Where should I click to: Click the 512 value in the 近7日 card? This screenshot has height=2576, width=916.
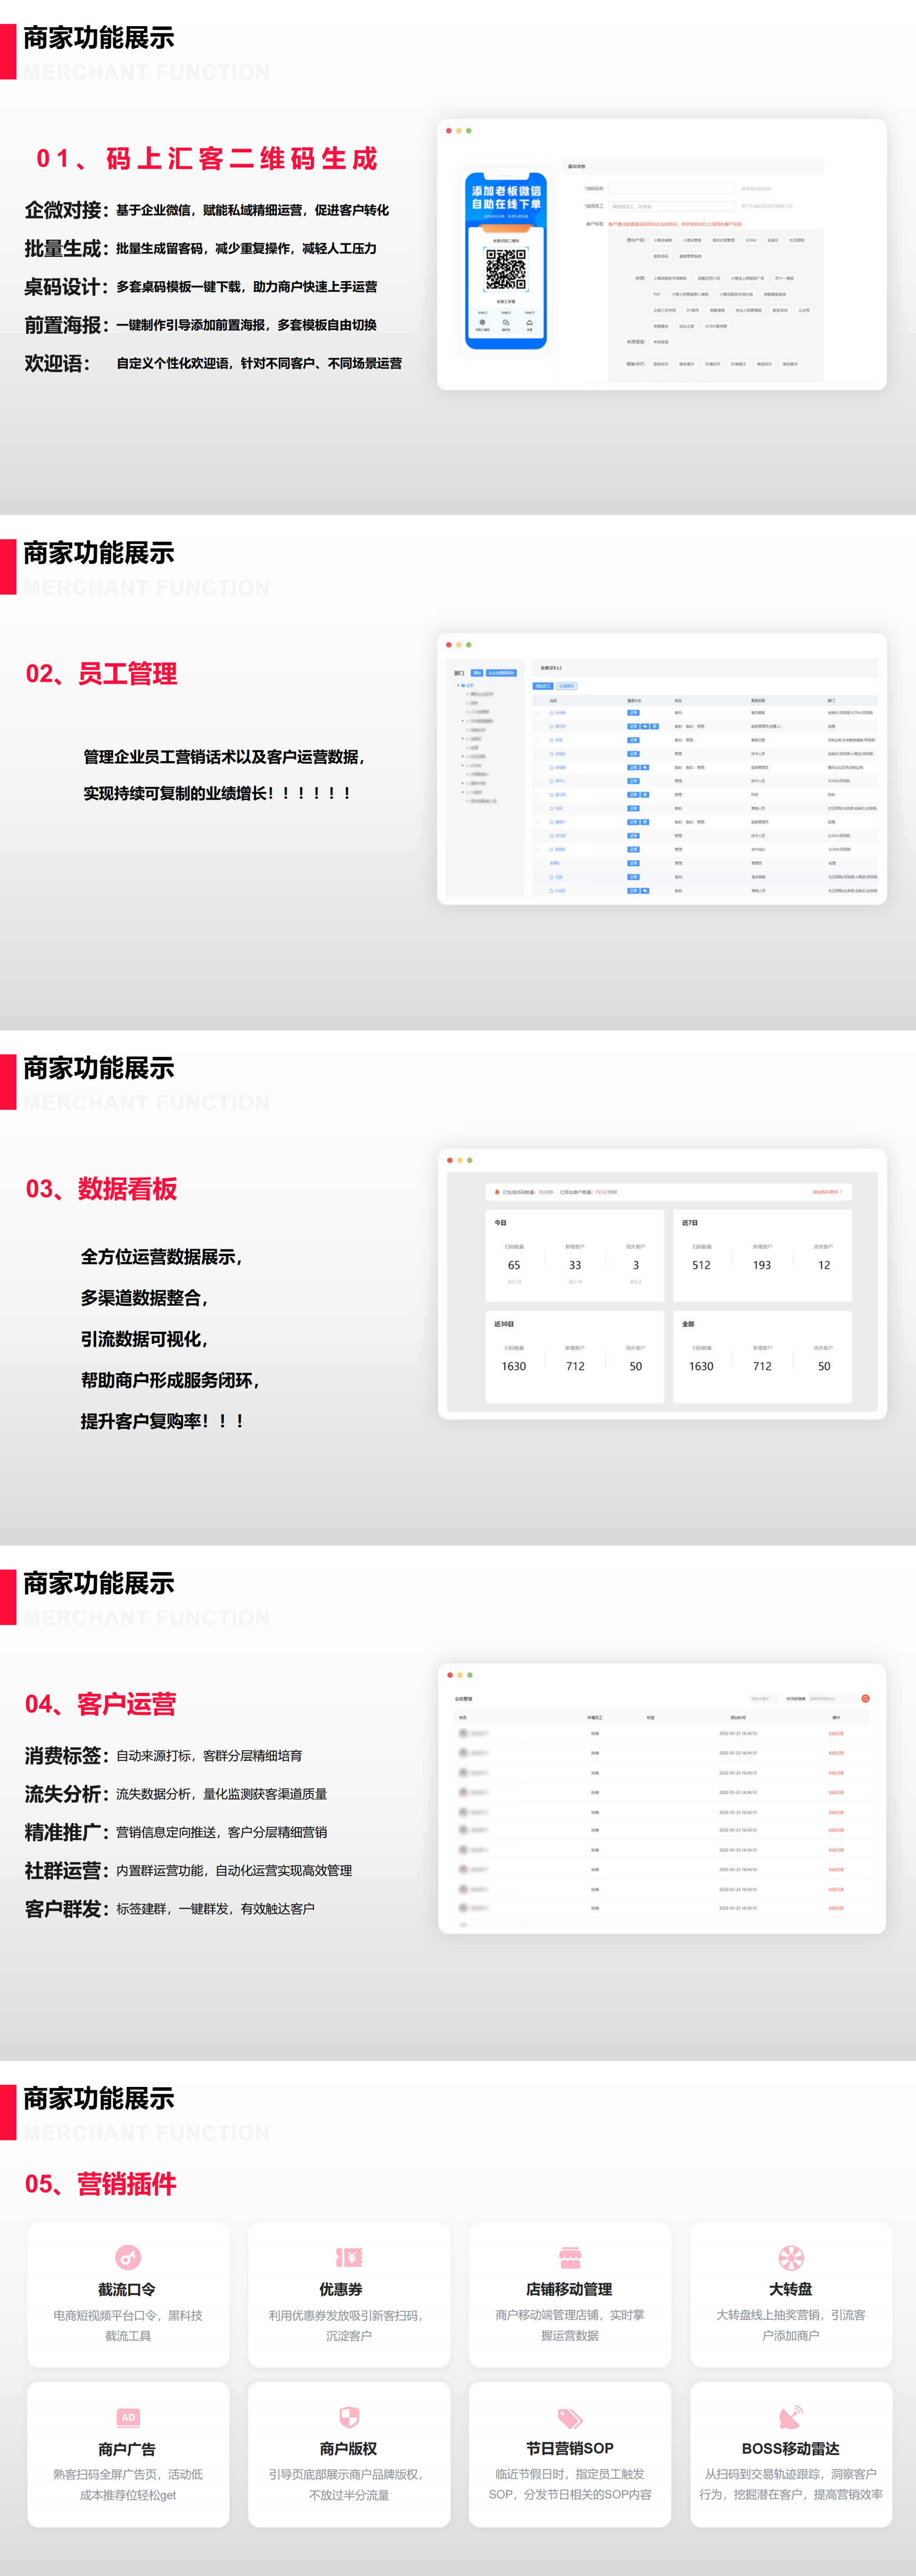tap(701, 1265)
